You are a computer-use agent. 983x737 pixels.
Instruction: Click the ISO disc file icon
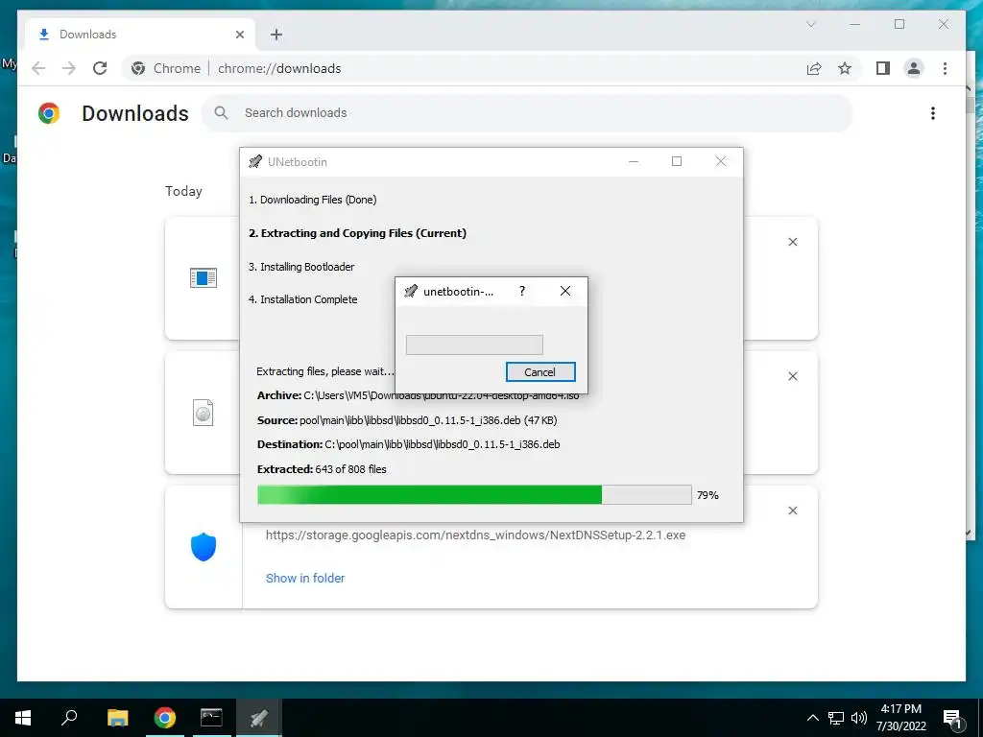point(204,413)
